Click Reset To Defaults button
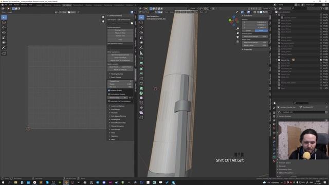Screen dimensions: 329x185 tap(120, 70)
